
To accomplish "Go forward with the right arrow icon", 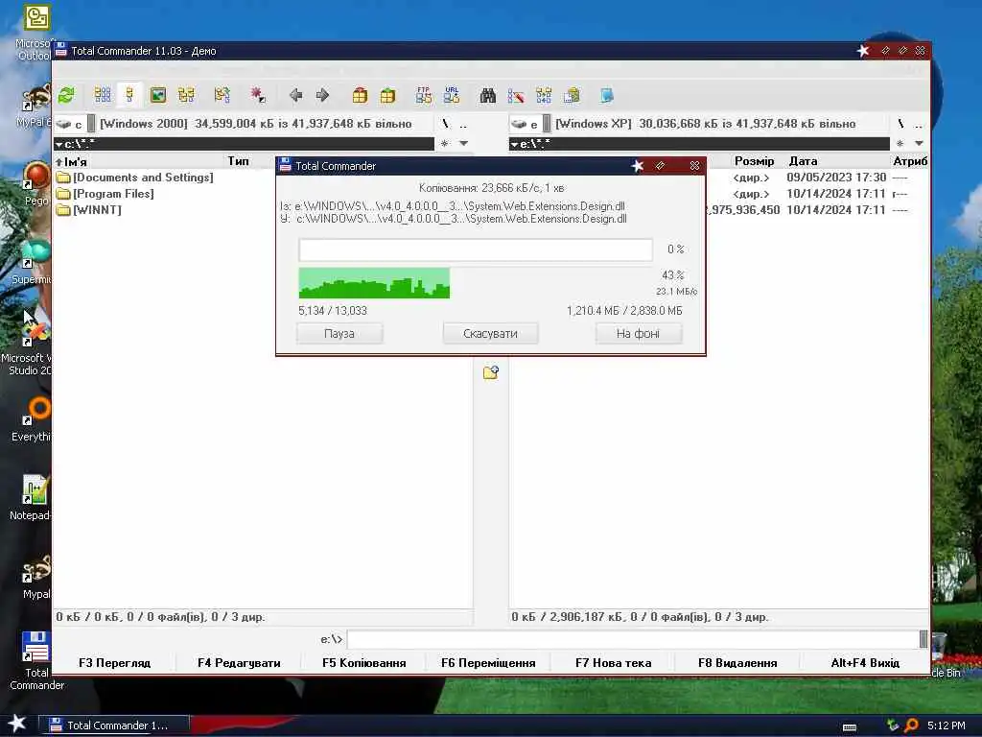I will click(322, 95).
